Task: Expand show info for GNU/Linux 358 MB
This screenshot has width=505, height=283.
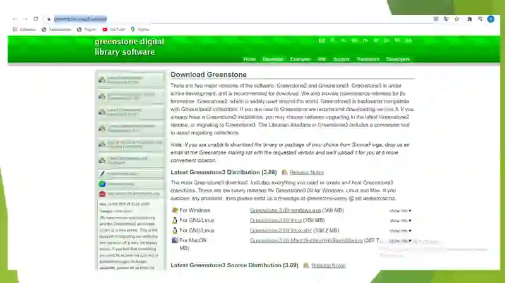Action: [x=400, y=221]
